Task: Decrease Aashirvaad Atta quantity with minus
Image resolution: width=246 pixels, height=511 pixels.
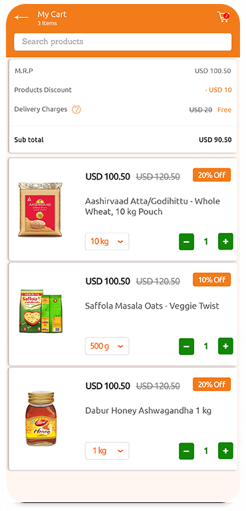Action: (186, 242)
